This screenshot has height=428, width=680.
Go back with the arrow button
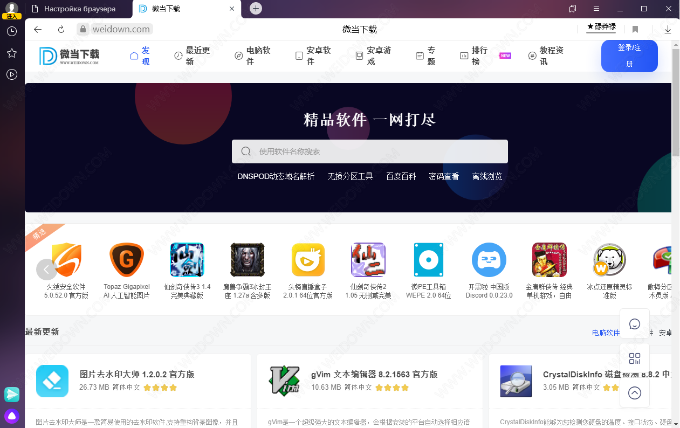38,29
